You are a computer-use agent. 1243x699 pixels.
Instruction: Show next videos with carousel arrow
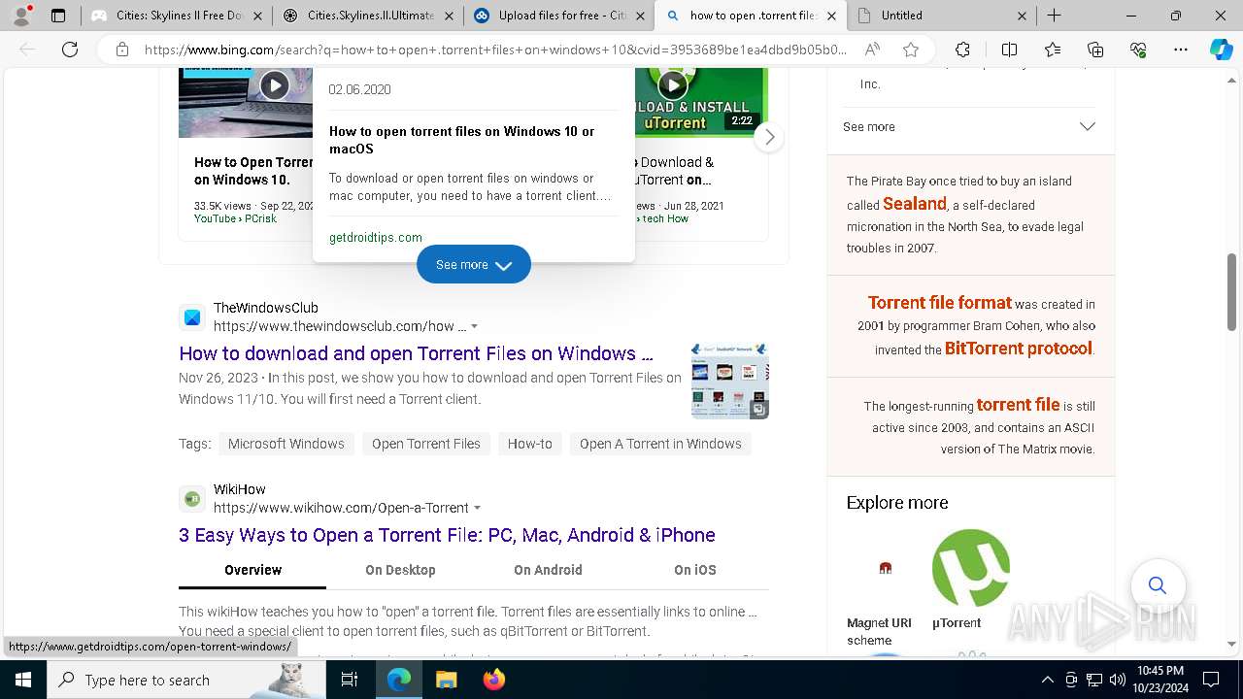[769, 137]
